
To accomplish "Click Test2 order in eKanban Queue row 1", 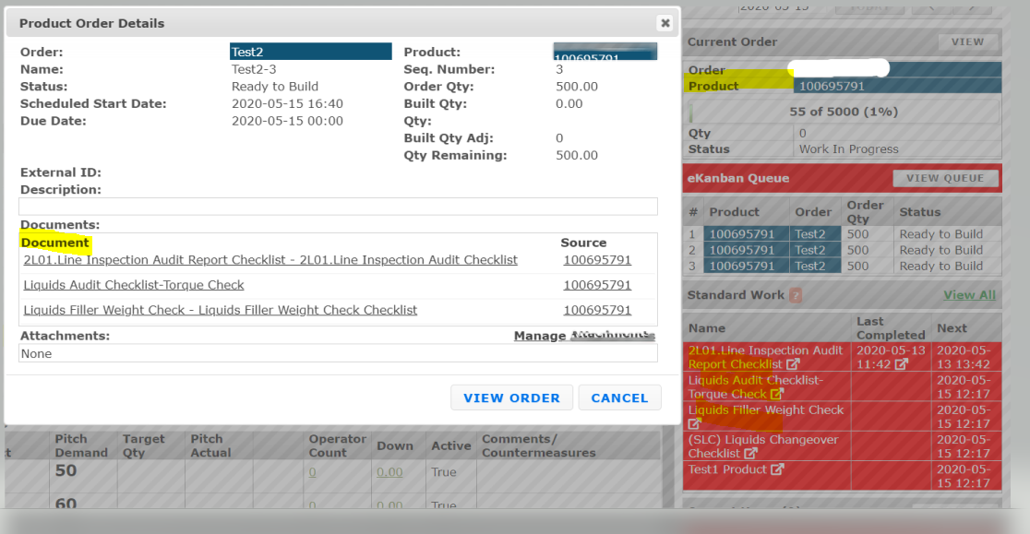I will coord(815,234).
